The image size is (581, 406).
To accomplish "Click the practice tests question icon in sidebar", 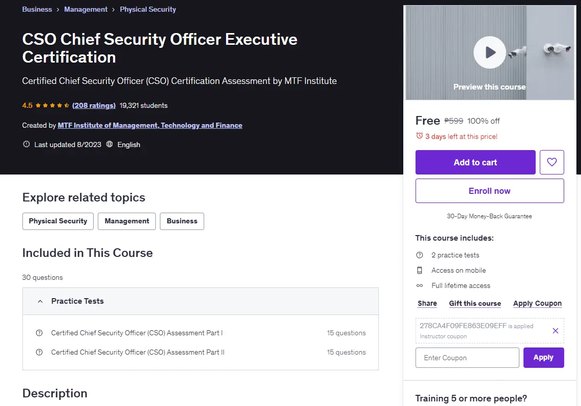I will point(420,255).
